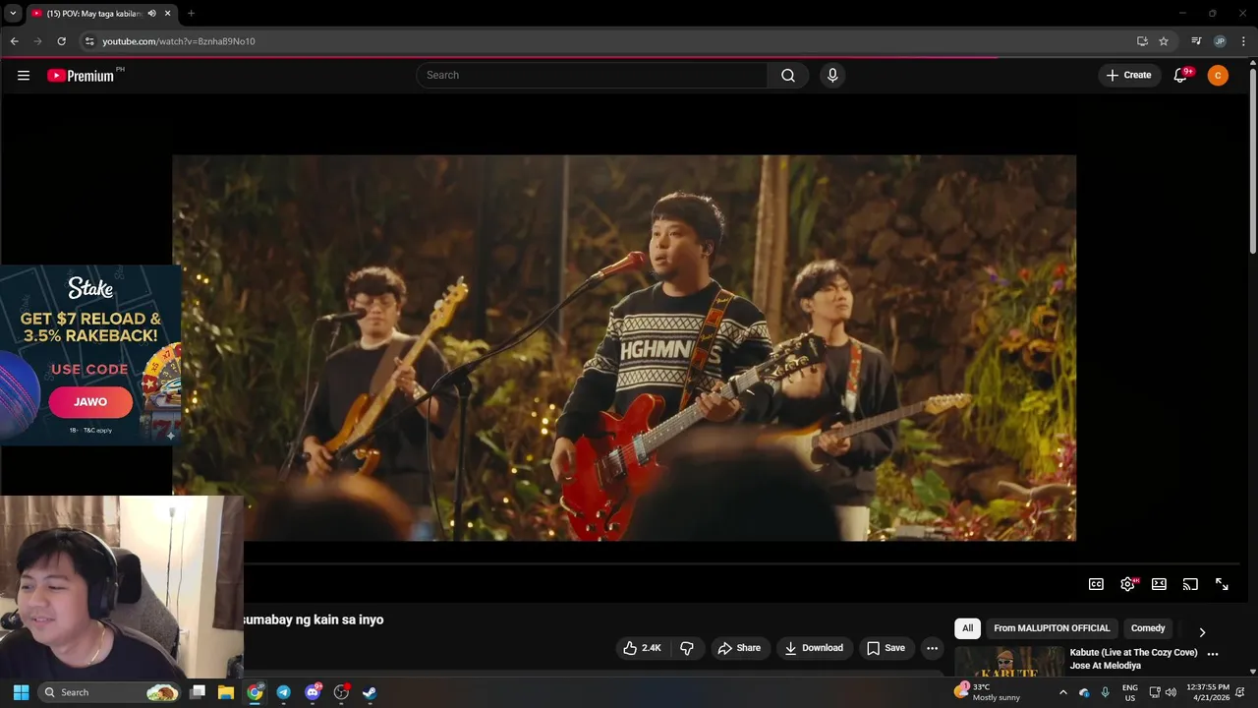Open video player settings gear
Image resolution: width=1258 pixels, height=708 pixels.
pyautogui.click(x=1127, y=584)
